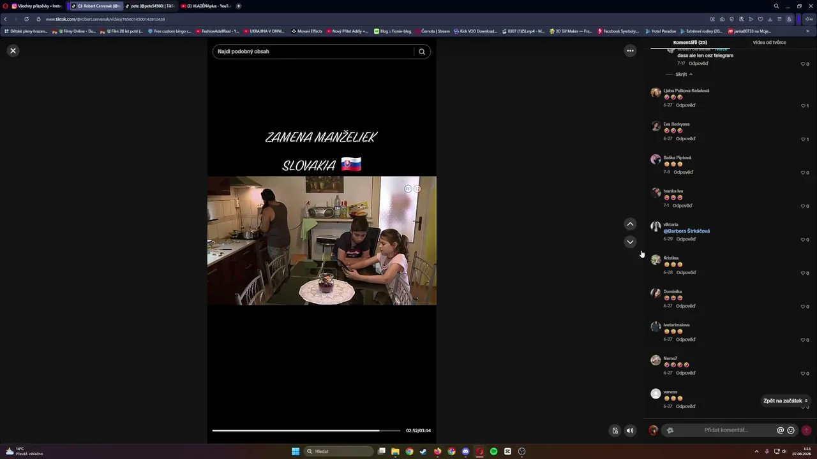Open the Movavi Effects bookmark
This screenshot has width=817, height=459.
pyautogui.click(x=307, y=31)
